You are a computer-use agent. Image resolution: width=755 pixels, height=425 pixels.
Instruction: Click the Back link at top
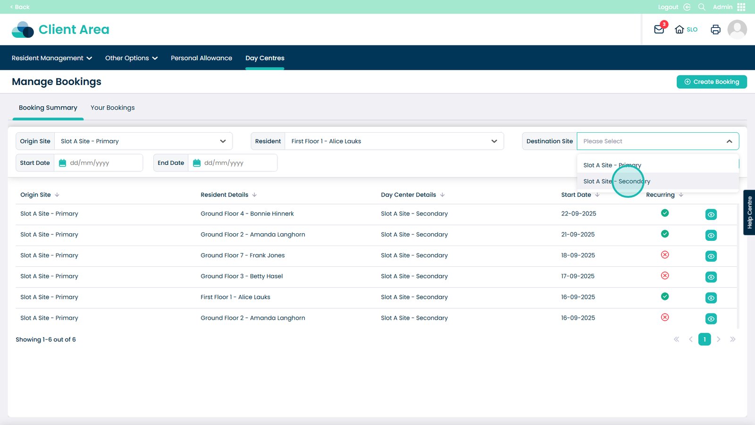click(20, 7)
